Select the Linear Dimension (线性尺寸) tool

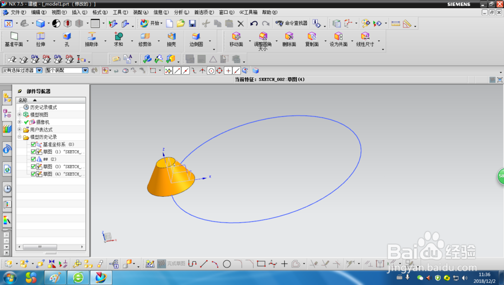tap(365, 39)
